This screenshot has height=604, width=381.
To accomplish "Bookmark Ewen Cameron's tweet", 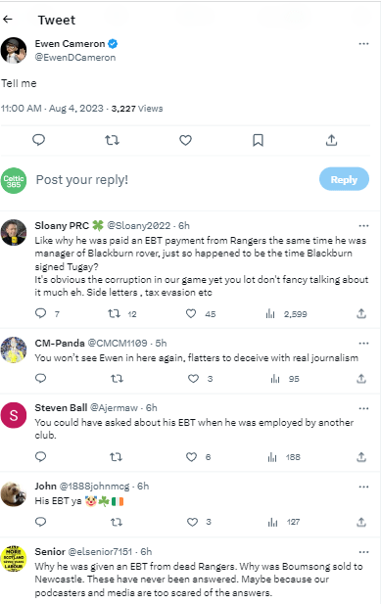I will tap(258, 140).
